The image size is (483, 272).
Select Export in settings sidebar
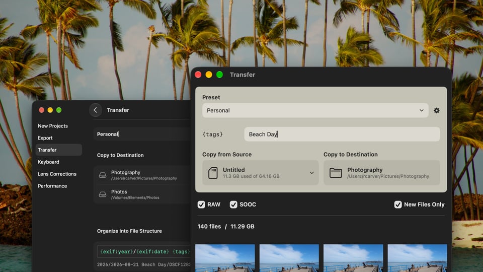coord(45,138)
